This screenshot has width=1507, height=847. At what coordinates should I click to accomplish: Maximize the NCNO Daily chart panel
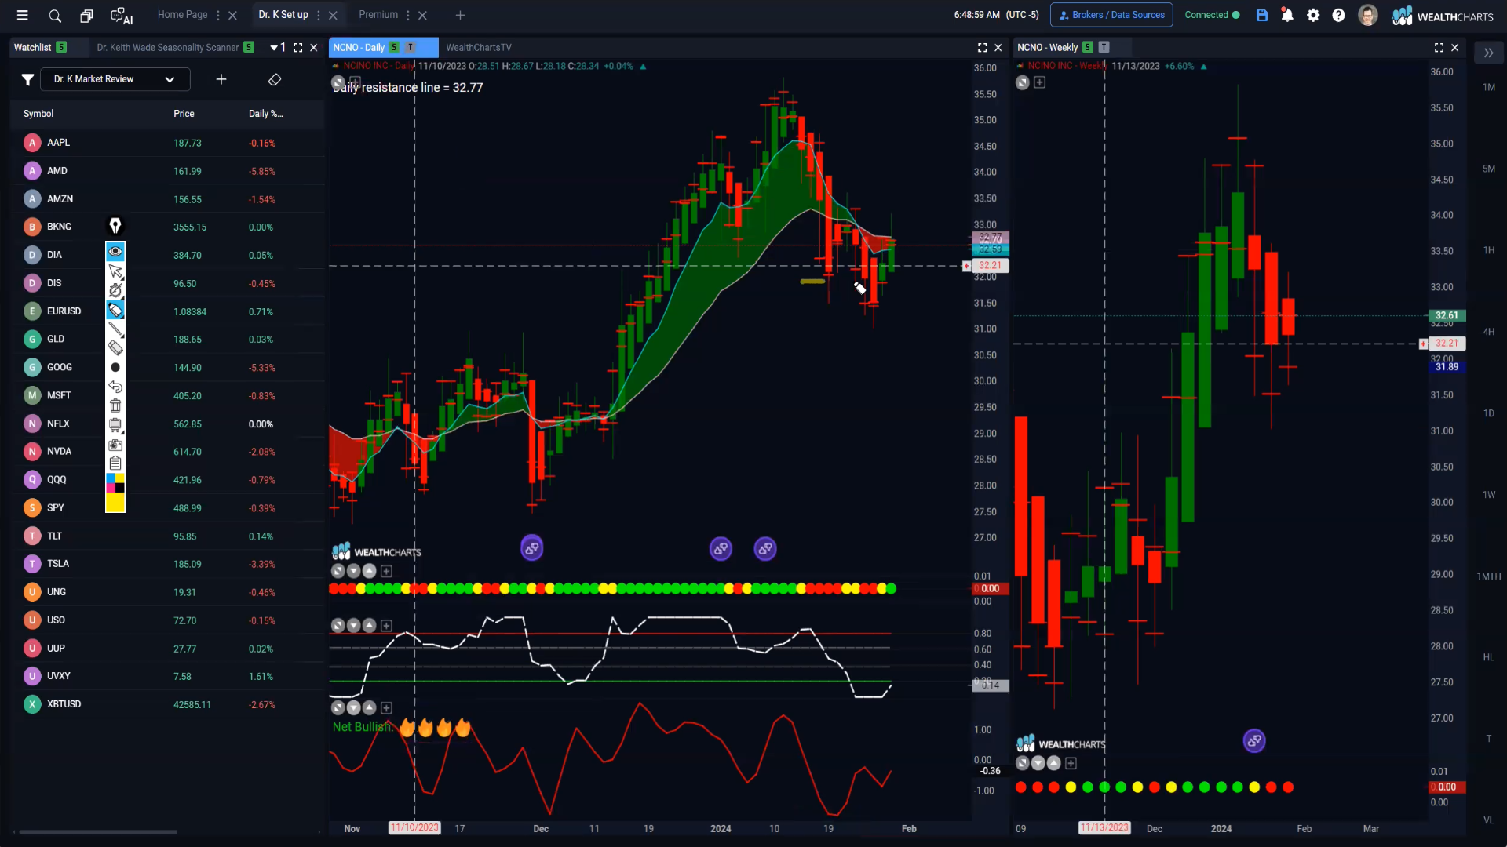point(982,47)
